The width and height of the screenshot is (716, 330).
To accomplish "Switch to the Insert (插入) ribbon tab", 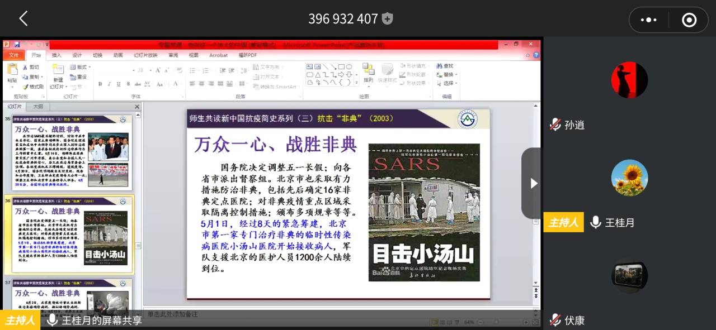I will click(x=56, y=55).
